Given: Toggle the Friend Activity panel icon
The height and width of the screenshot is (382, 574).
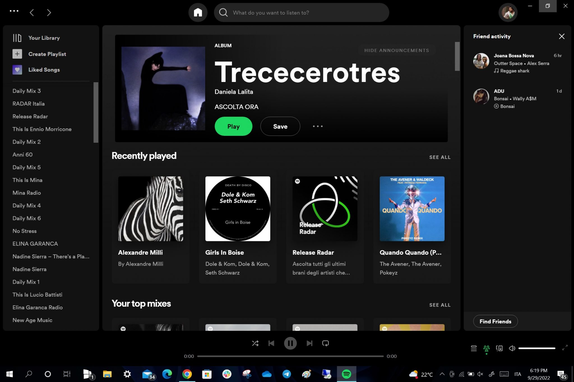Looking at the screenshot, I should point(486,348).
